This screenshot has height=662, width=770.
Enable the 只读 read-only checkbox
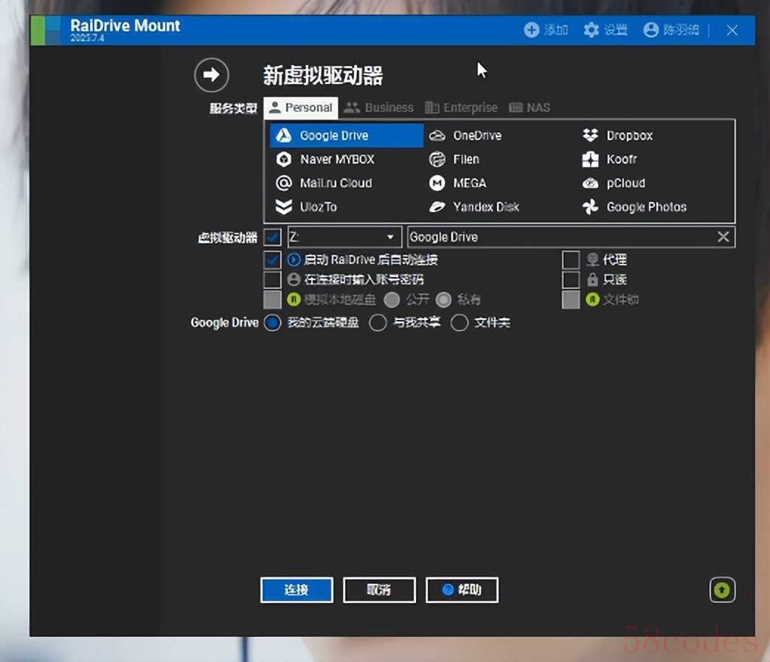click(x=571, y=279)
